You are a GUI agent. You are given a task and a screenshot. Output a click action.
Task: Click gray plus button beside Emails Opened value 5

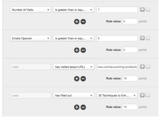point(142,38)
